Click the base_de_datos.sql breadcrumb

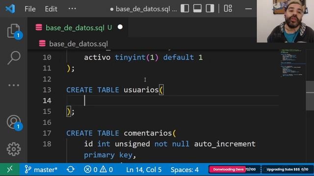pos(78,44)
